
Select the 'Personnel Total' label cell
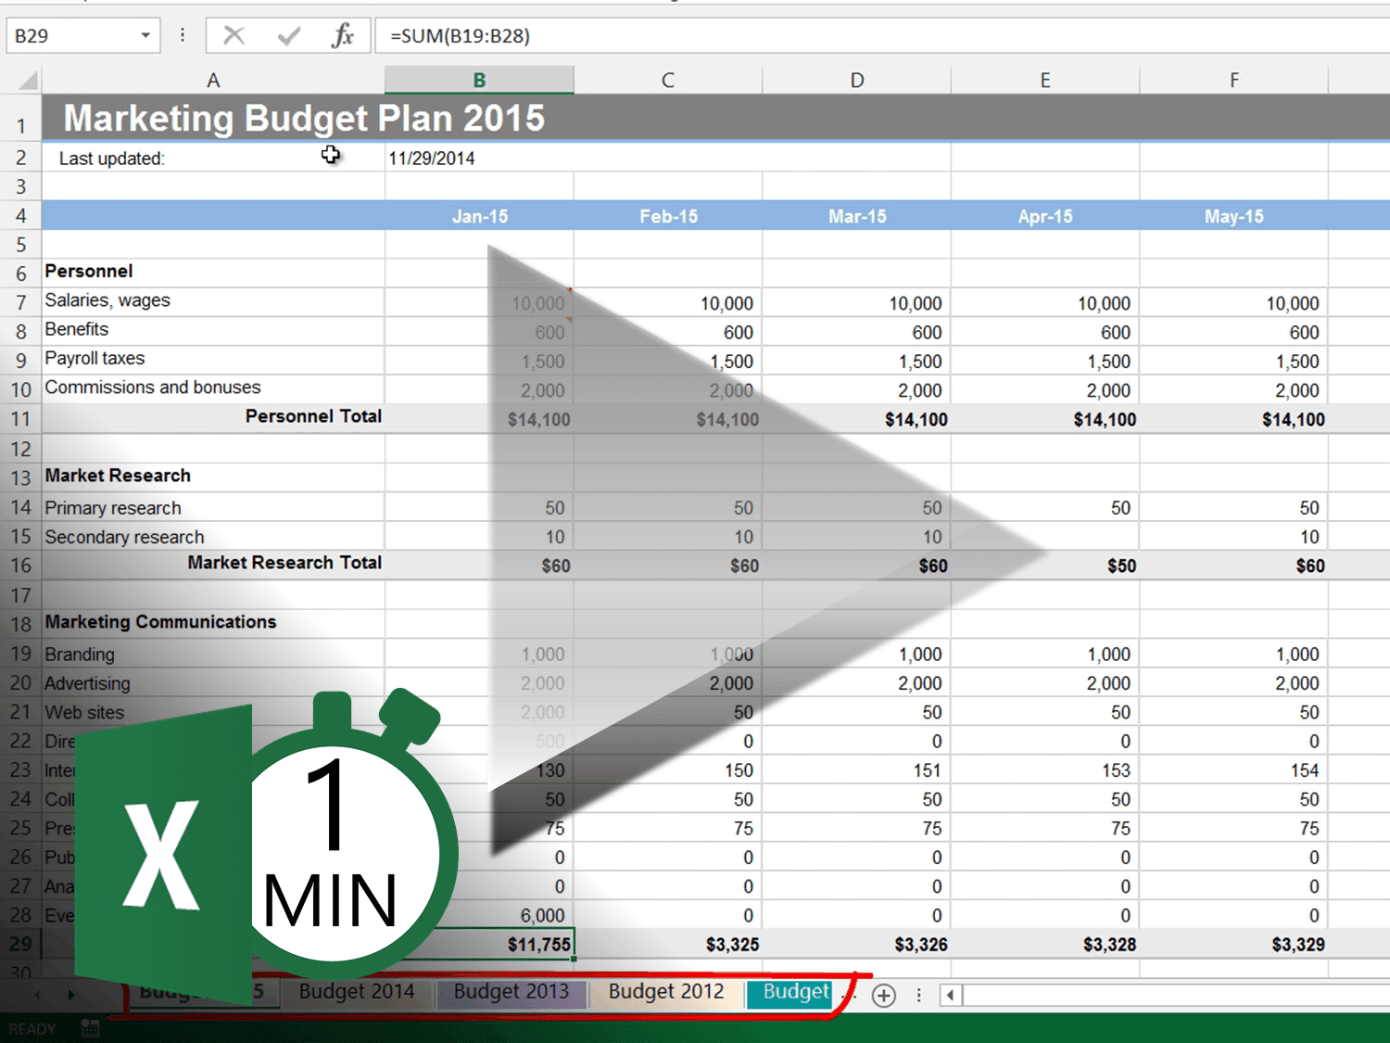tap(213, 417)
